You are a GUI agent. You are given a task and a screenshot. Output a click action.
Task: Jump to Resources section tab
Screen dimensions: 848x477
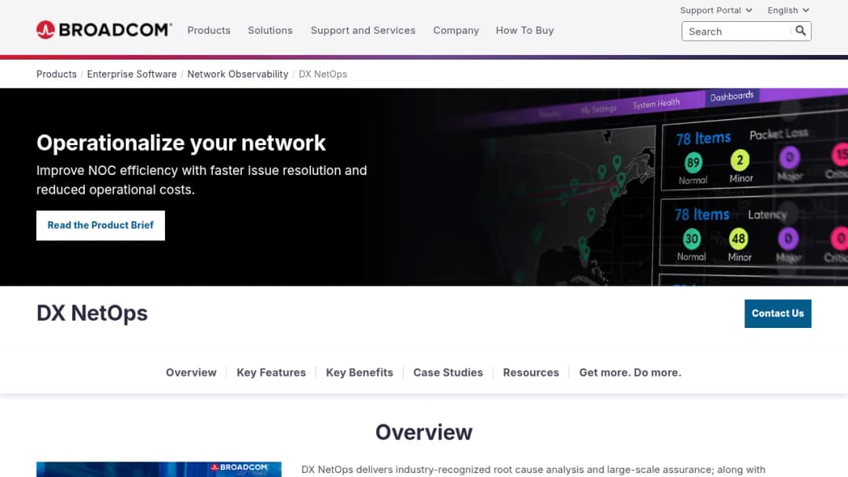point(531,372)
